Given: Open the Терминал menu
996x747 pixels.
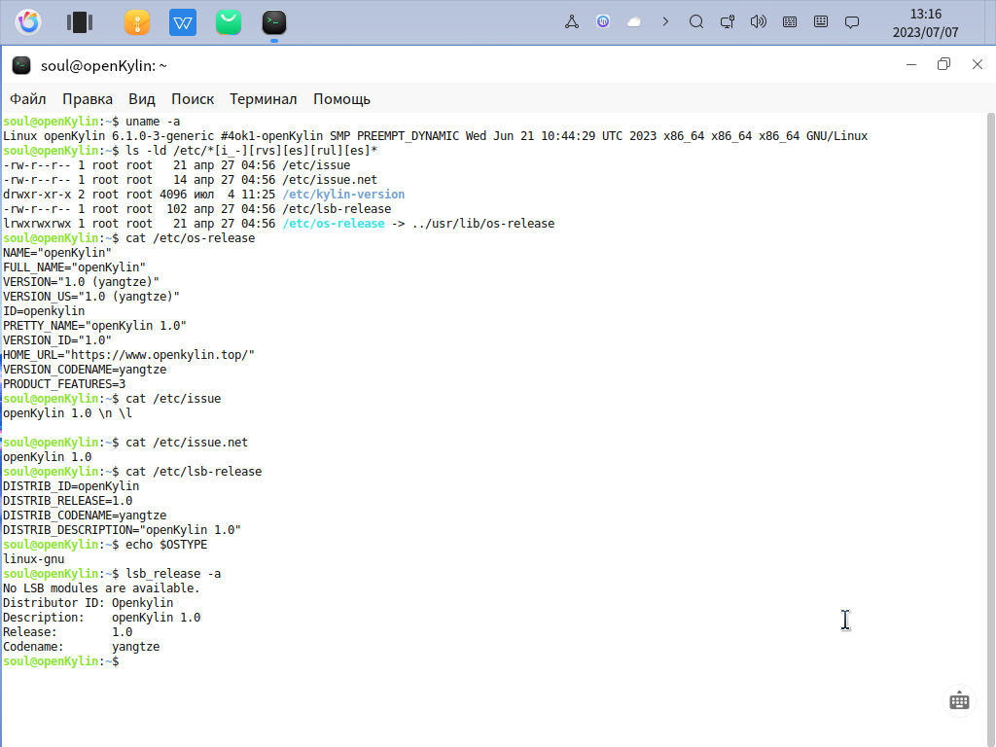Looking at the screenshot, I should click(263, 99).
